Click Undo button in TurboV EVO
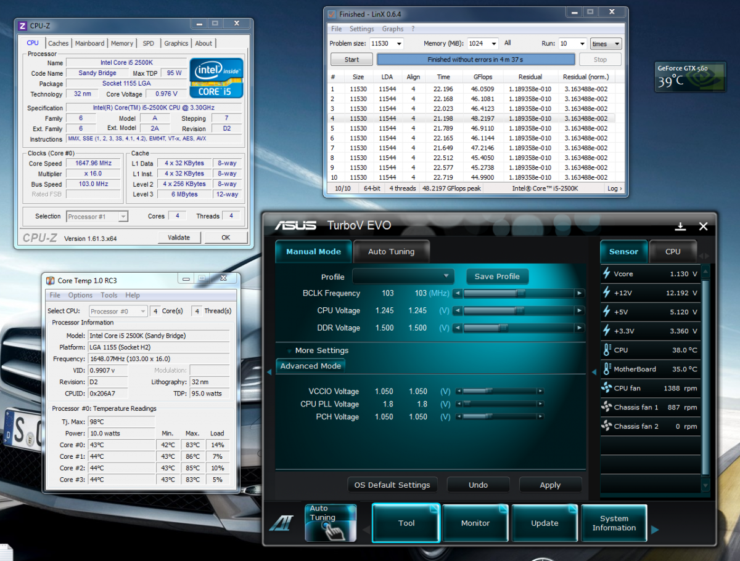The width and height of the screenshot is (740, 561). pos(478,485)
